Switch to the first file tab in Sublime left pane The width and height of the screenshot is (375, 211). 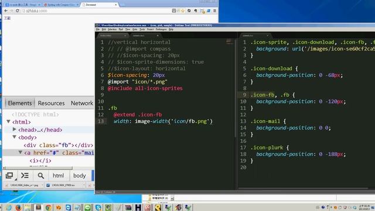pos(112,36)
